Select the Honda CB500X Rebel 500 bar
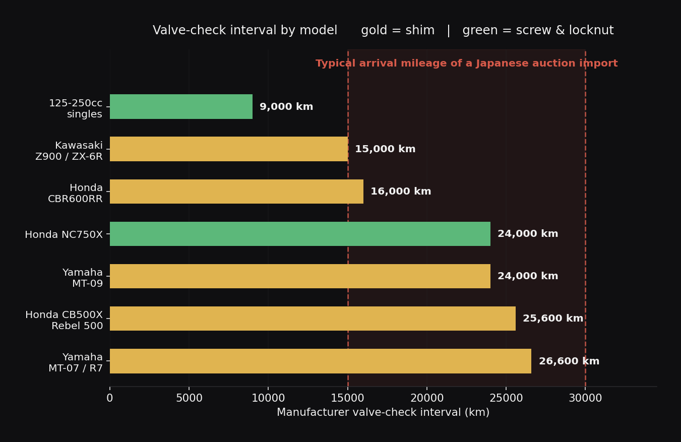Viewport: 681px width, 442px height. [x=313, y=319]
